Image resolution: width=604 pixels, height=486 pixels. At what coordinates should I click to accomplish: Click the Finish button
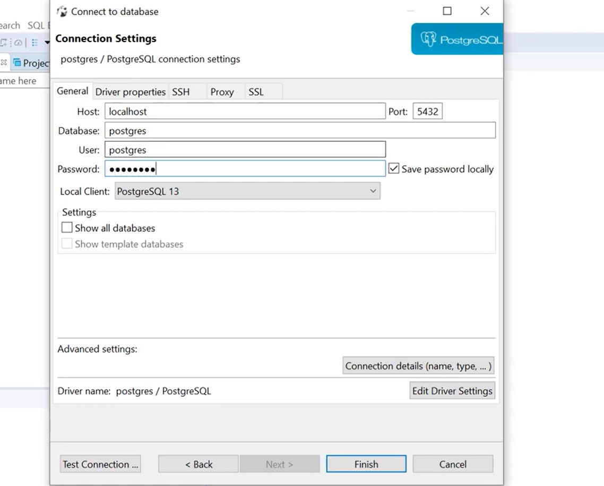(x=366, y=464)
